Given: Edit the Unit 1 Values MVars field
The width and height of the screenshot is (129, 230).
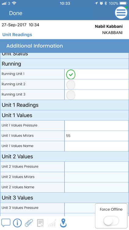Looking at the screenshot, I should (x=97, y=136).
